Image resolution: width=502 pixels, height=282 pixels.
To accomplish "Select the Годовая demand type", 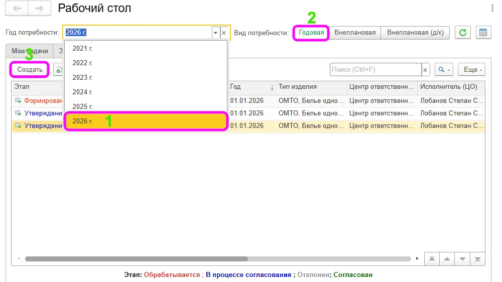I will point(311,33).
